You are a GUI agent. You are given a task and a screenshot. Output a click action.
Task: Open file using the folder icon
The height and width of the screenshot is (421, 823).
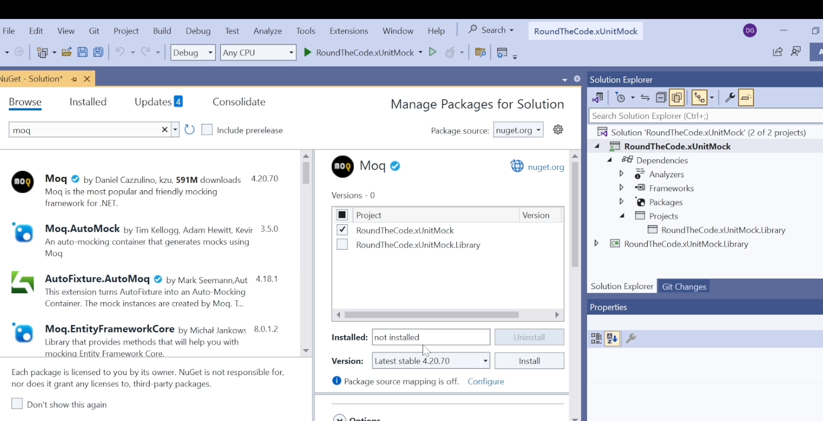66,52
